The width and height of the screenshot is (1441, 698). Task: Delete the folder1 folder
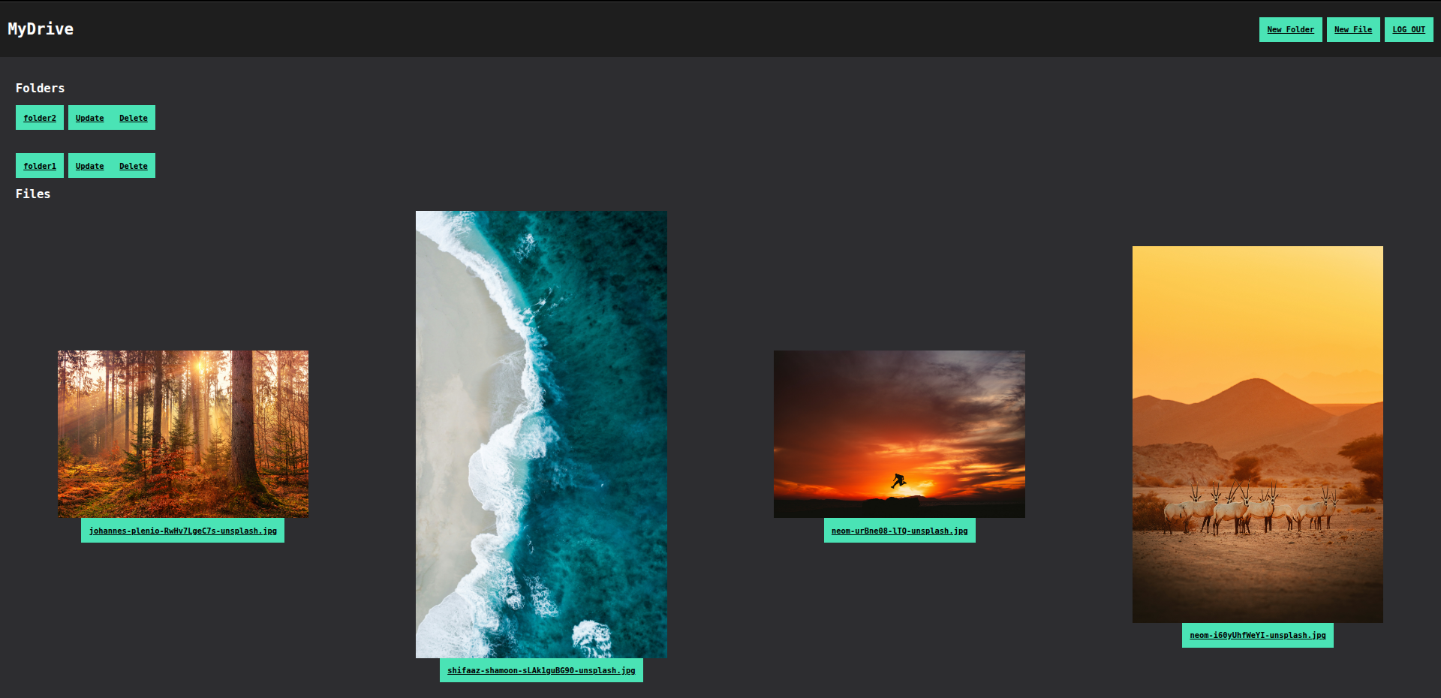coord(134,166)
